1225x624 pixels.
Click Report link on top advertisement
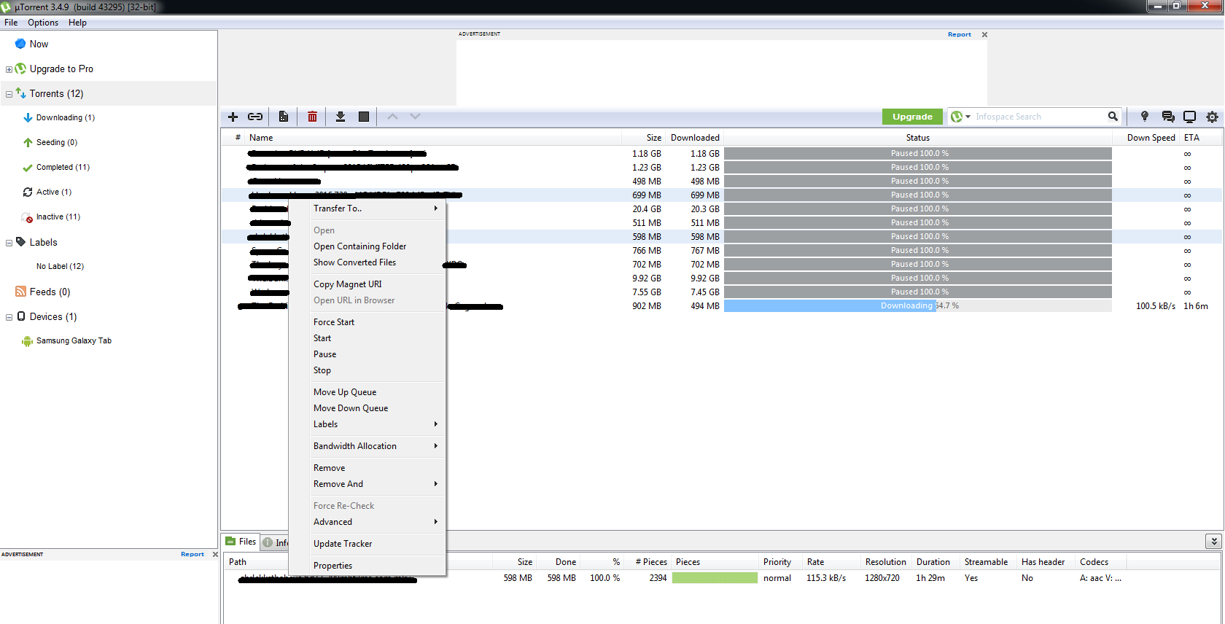959,34
